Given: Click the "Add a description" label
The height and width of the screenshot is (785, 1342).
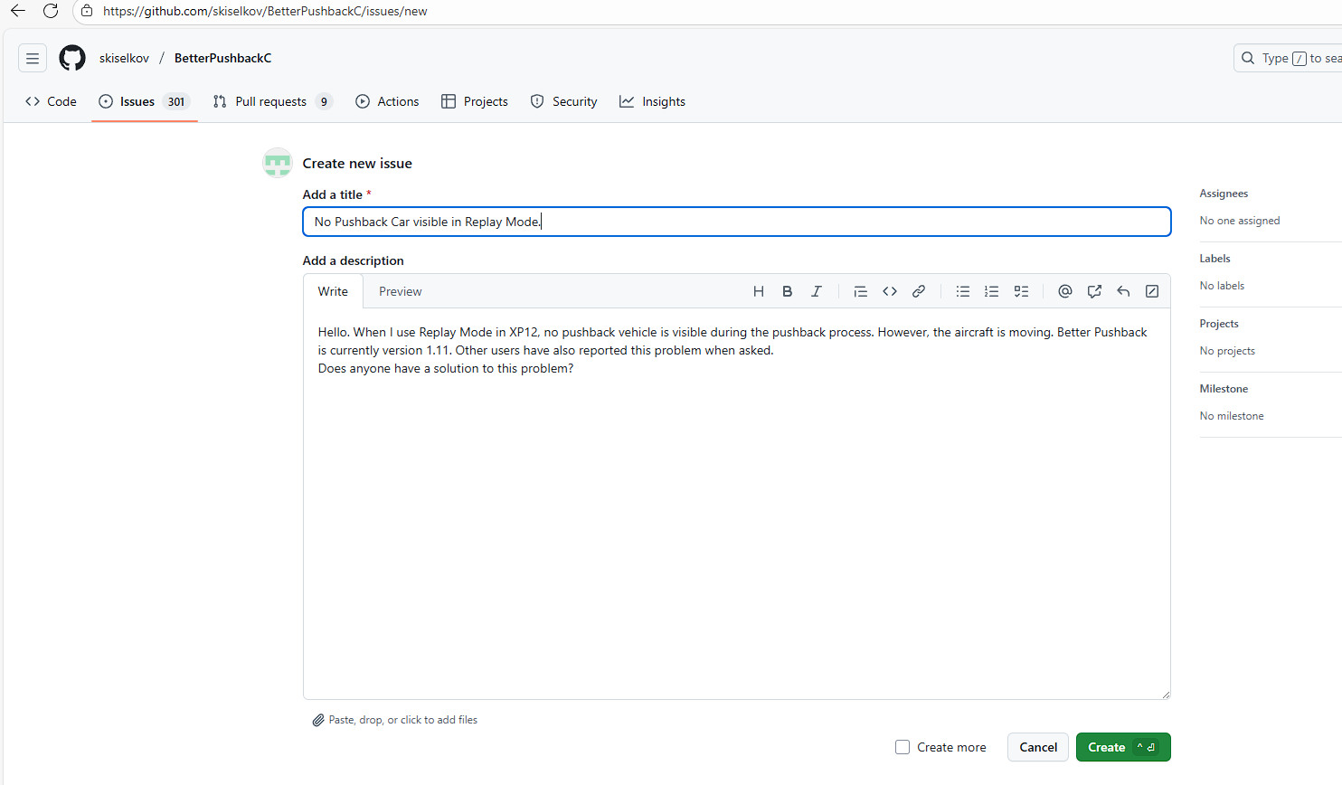Looking at the screenshot, I should tap(354, 260).
